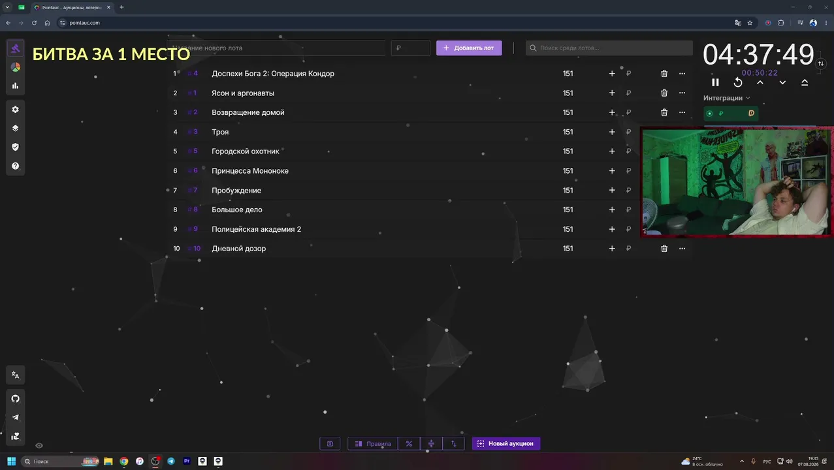Open the auction page in sidebar
This screenshot has width=834, height=470.
point(15,48)
